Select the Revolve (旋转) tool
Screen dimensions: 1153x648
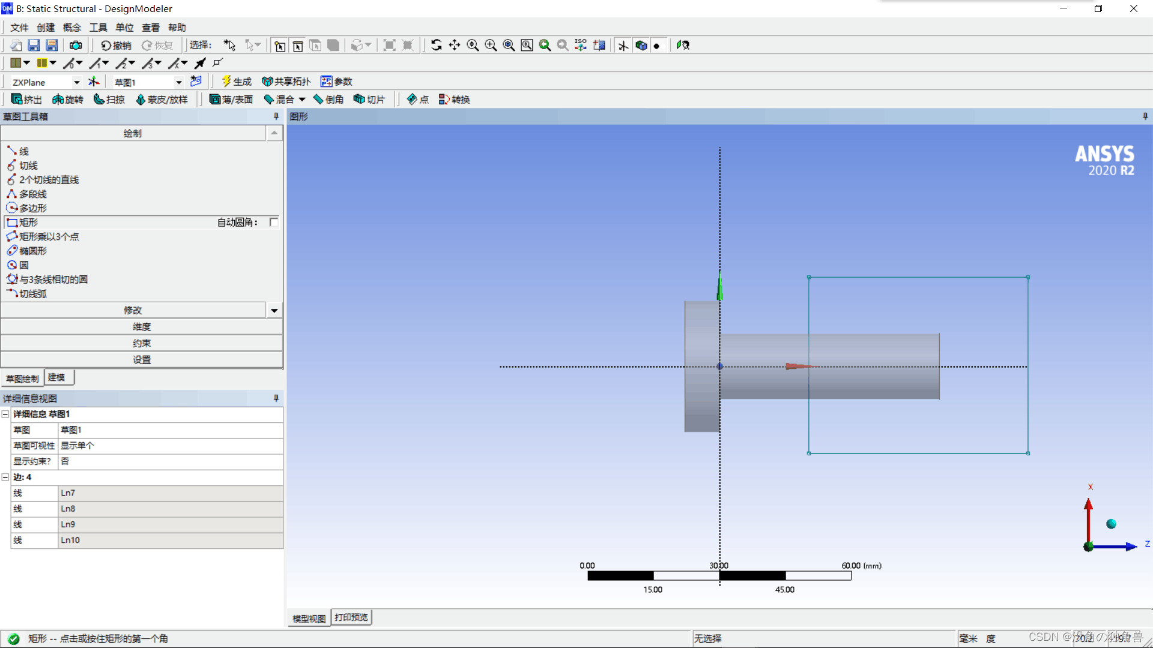67,100
